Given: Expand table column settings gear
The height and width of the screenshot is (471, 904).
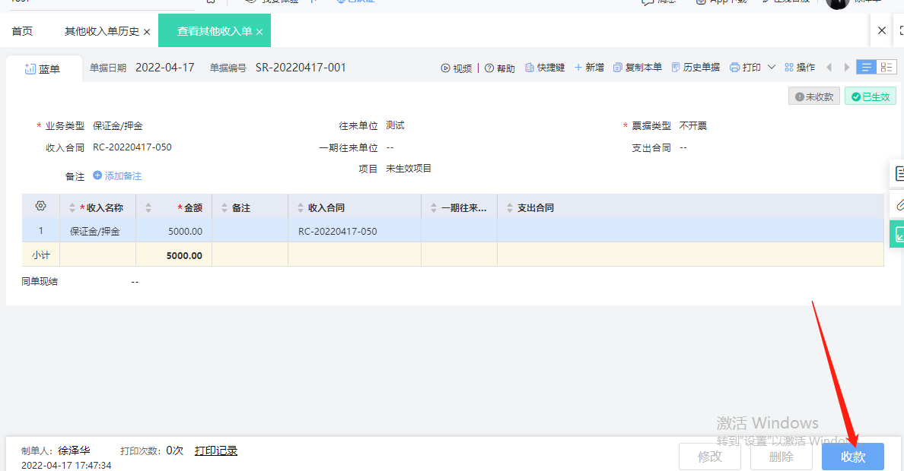Looking at the screenshot, I should [40, 206].
